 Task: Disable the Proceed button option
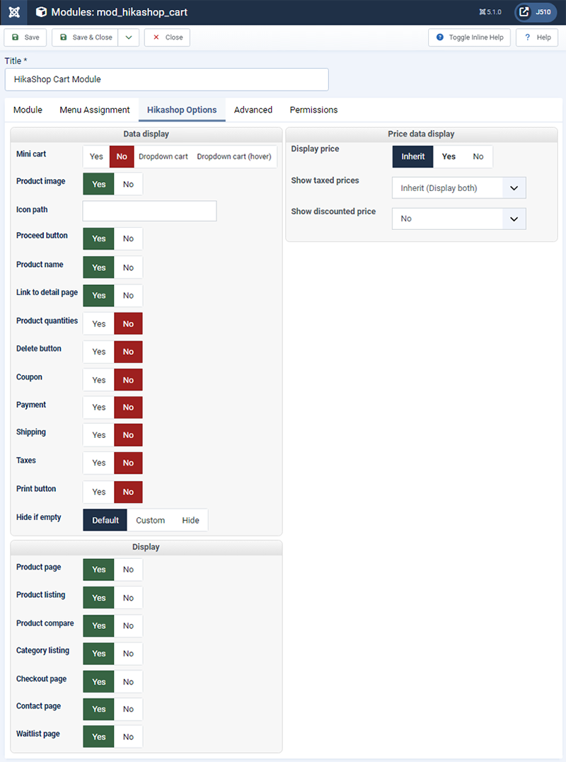click(x=128, y=238)
